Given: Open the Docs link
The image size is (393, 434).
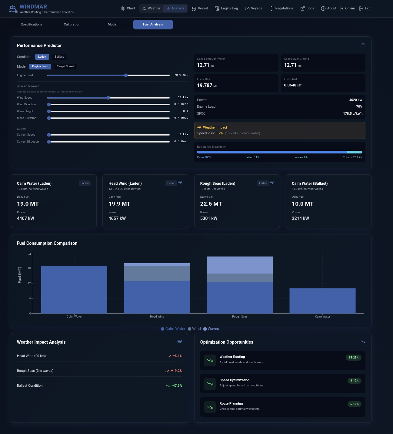Looking at the screenshot, I should point(307,8).
